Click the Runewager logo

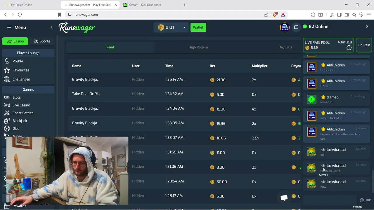pos(77,27)
